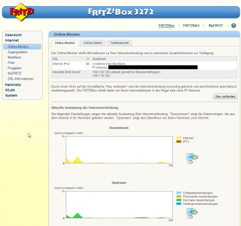
Task: Click the Downstream chart area
Action: pos(119,150)
